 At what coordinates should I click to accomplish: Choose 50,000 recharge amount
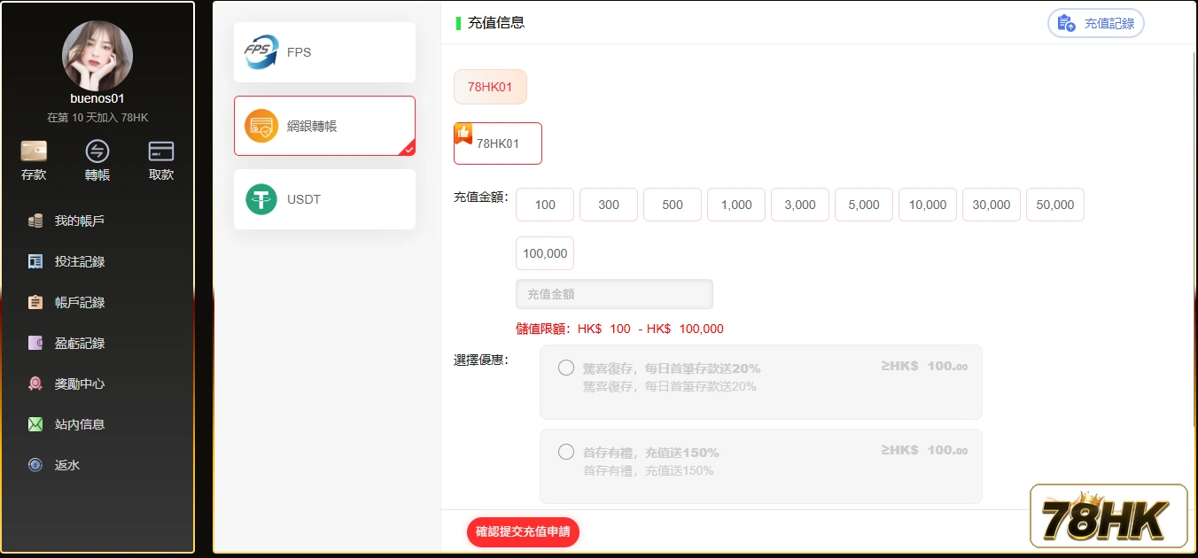click(1055, 205)
